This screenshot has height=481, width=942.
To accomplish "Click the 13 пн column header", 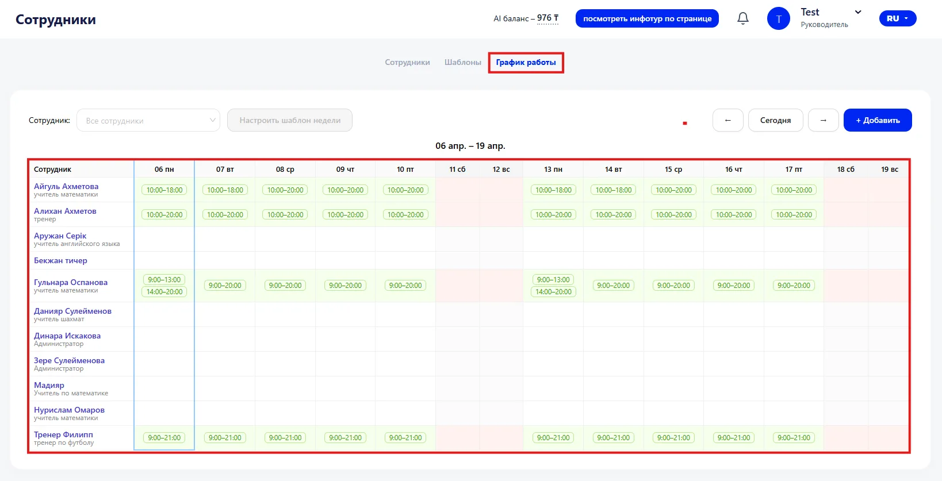I will point(553,169).
